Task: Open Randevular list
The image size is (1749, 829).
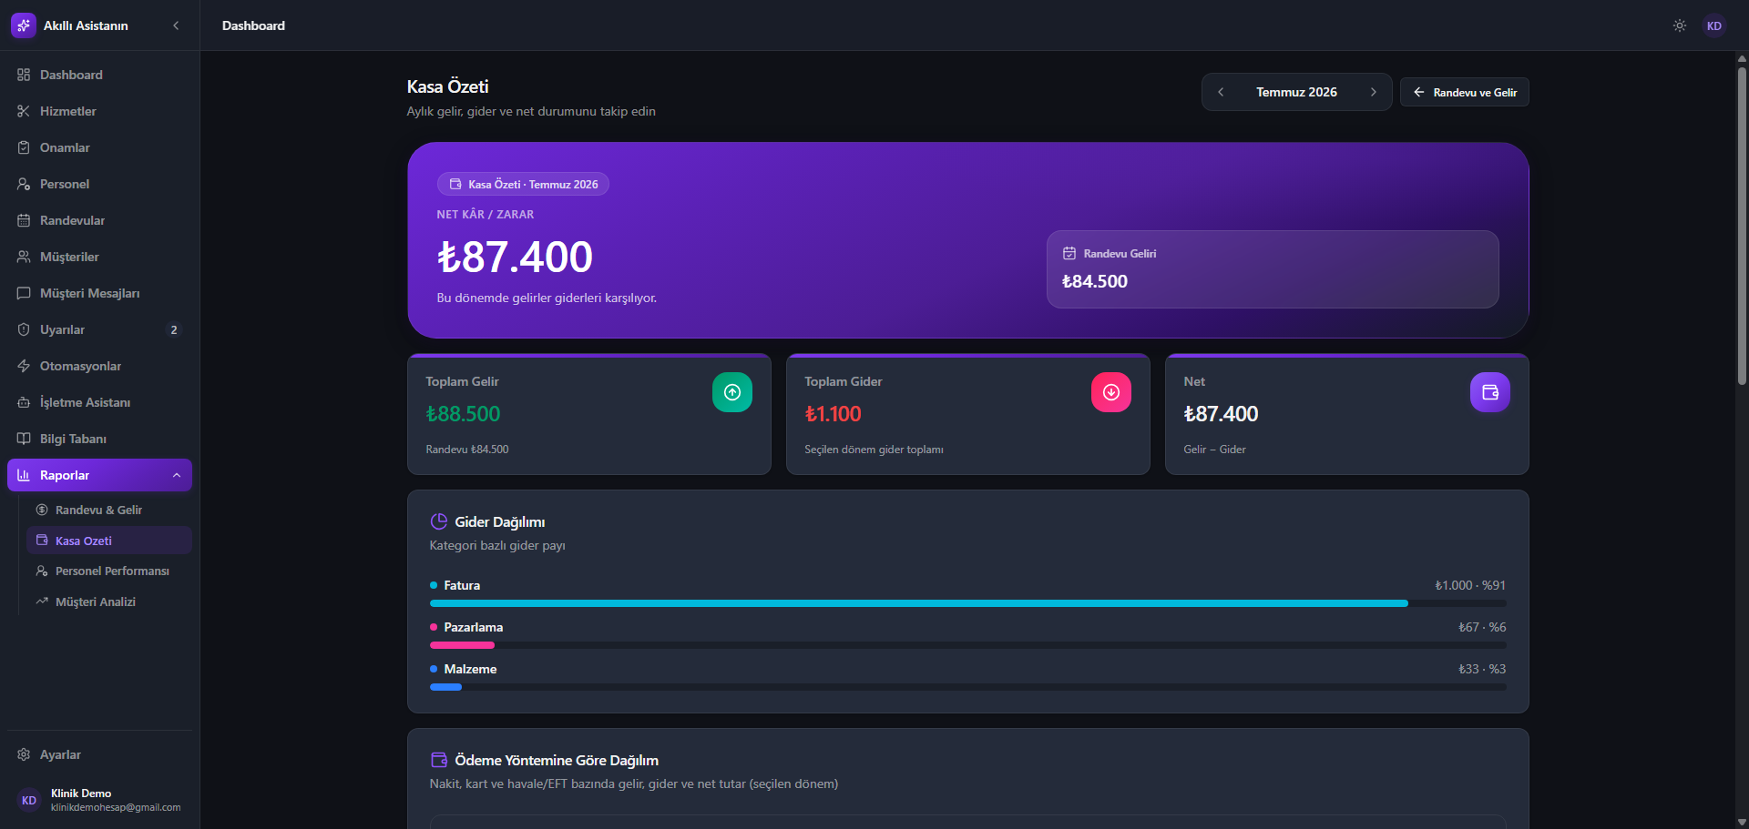Action: [99, 220]
